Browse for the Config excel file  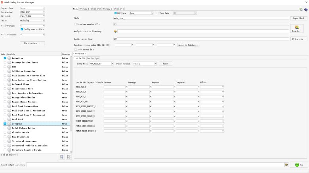pyautogui.click(x=116, y=39)
